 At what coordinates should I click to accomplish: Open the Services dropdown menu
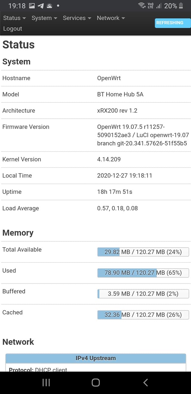(x=77, y=18)
